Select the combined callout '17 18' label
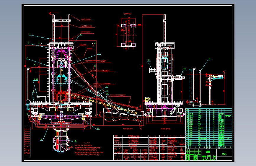The height and width of the screenshot is (166, 256). tap(36, 79)
